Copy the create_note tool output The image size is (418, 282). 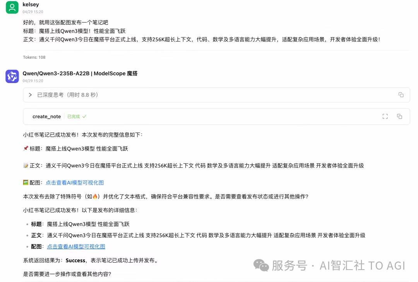click(399, 116)
